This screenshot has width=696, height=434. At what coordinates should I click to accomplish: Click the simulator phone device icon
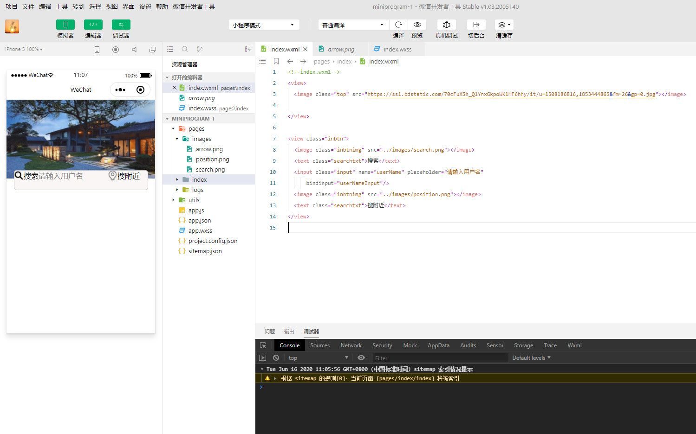[97, 50]
